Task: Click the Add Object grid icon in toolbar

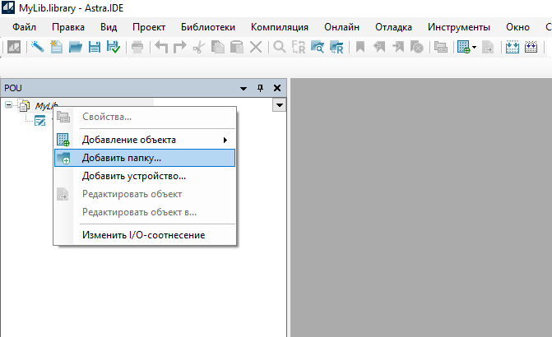Action: (x=464, y=47)
